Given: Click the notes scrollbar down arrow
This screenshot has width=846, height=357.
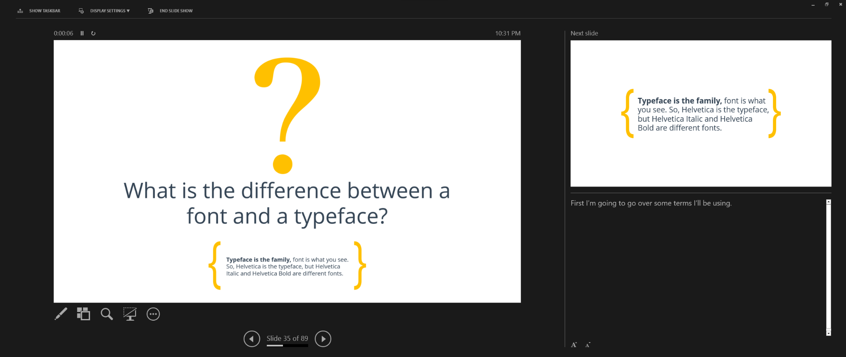Looking at the screenshot, I should click(x=828, y=333).
